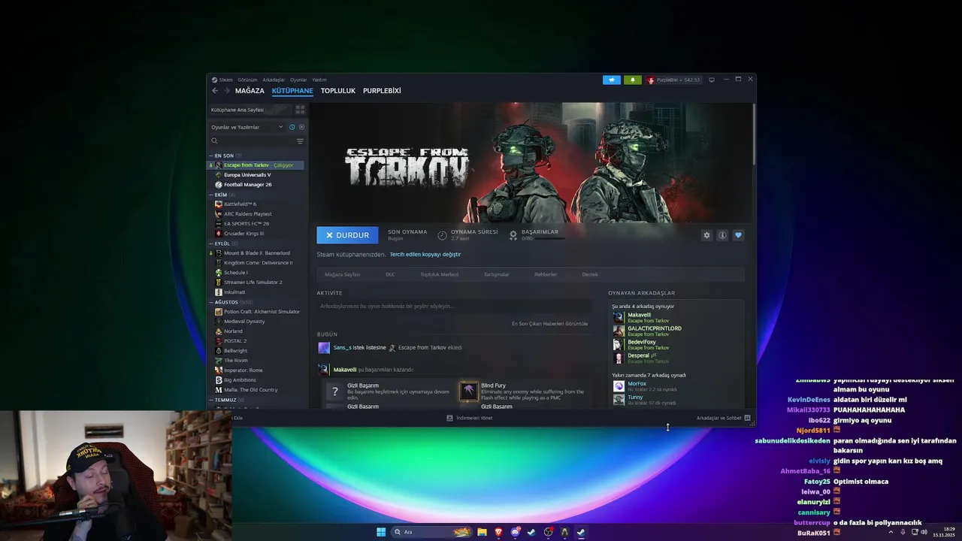Image resolution: width=962 pixels, height=541 pixels.
Task: Toggle ready-to-play filter icon
Action: click(x=301, y=127)
